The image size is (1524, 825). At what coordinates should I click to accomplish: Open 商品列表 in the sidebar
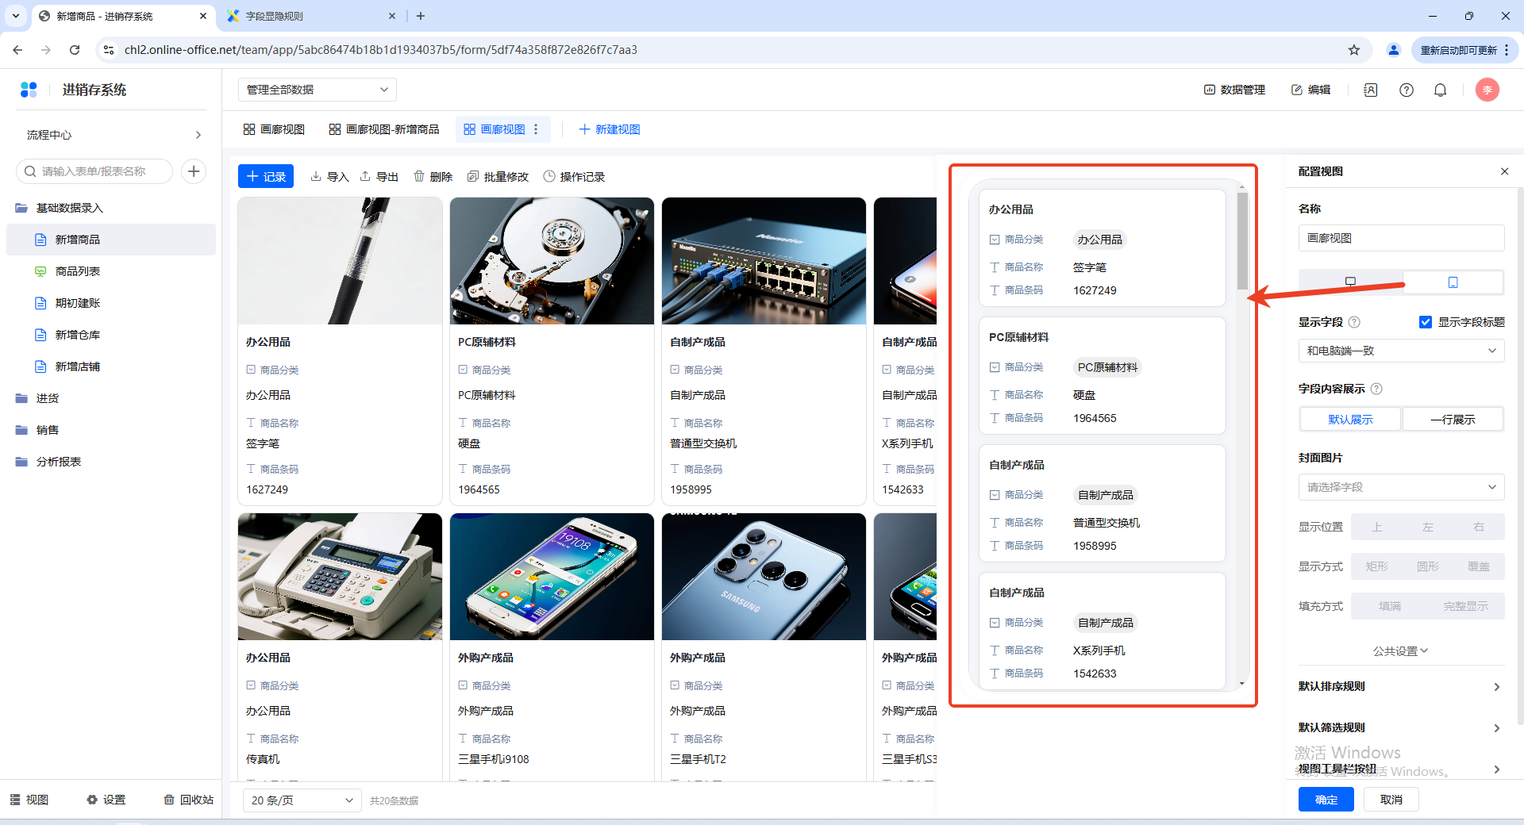(x=78, y=271)
